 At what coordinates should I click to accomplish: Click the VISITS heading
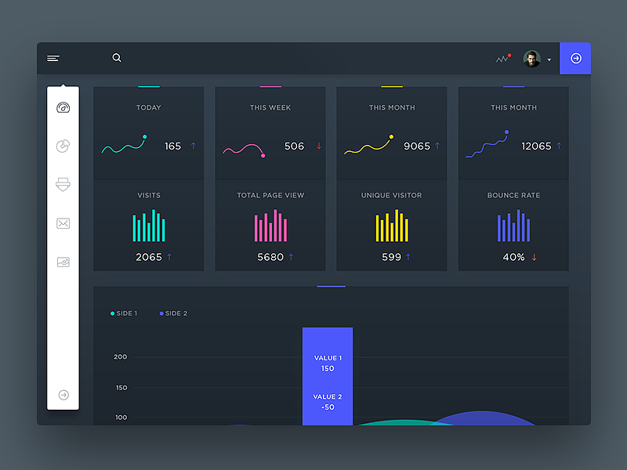(149, 195)
